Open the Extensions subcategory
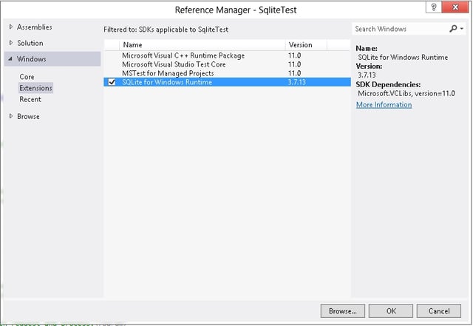Viewport: 473px width, 326px height. (x=36, y=88)
